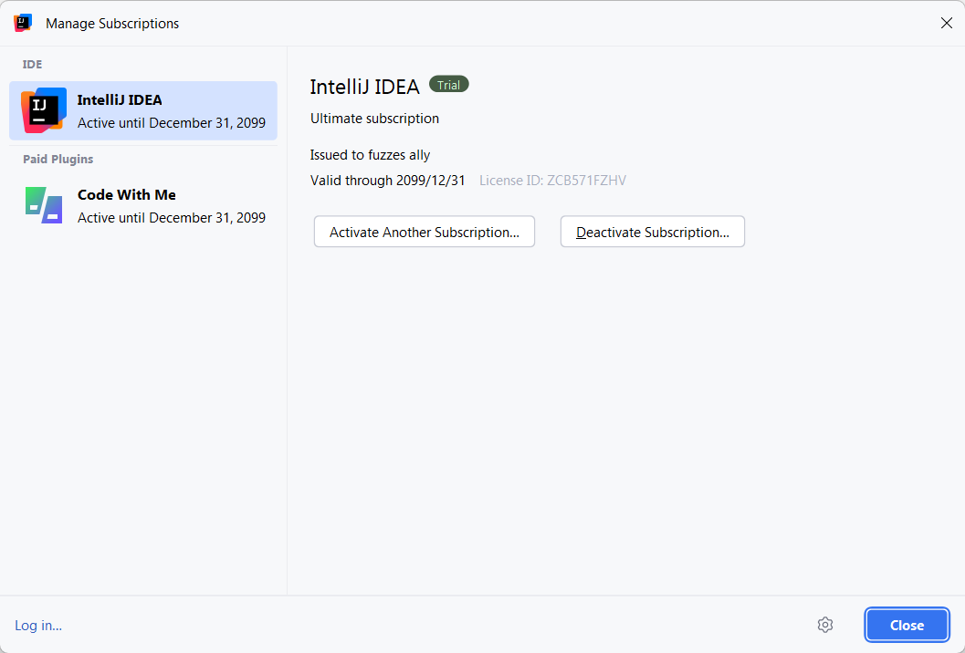Click the Issued to fuzzes ally text
The height and width of the screenshot is (653, 965).
pyautogui.click(x=370, y=155)
